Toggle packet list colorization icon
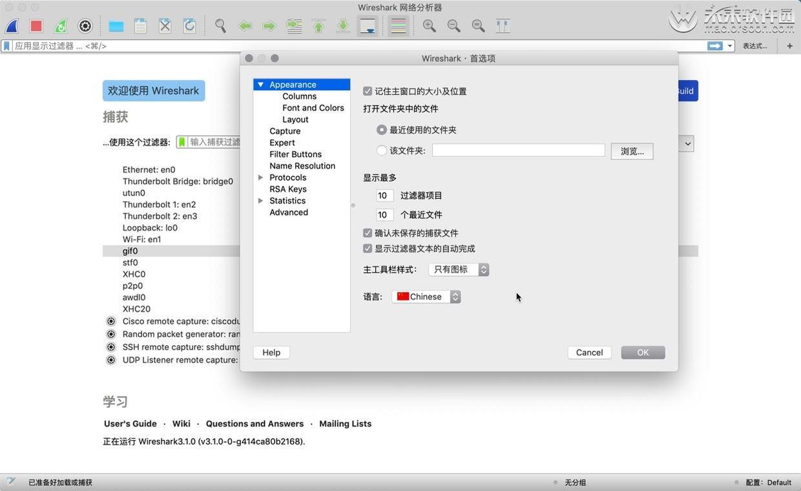Viewport: 801px width, 491px height. 399,26
